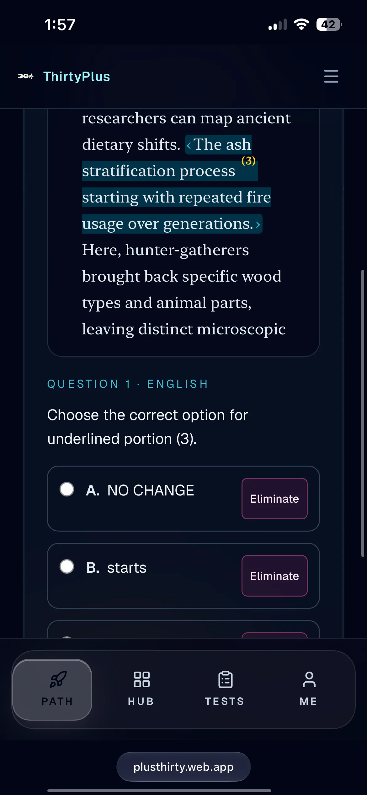Tap the rocket PATH icon
This screenshot has width=367, height=795.
pyautogui.click(x=58, y=679)
